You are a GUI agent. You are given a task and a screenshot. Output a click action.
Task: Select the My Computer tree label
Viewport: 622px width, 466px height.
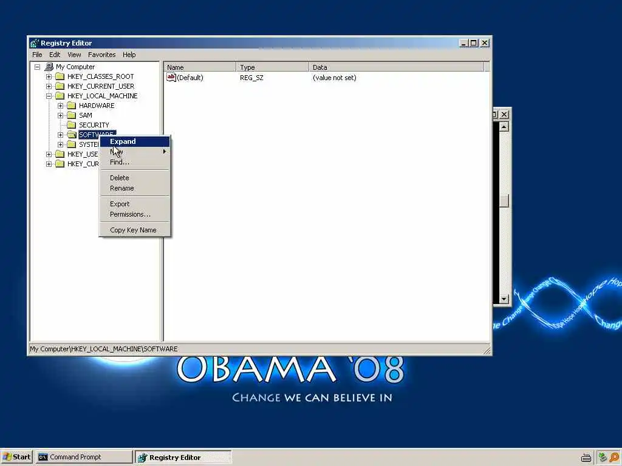pos(75,67)
